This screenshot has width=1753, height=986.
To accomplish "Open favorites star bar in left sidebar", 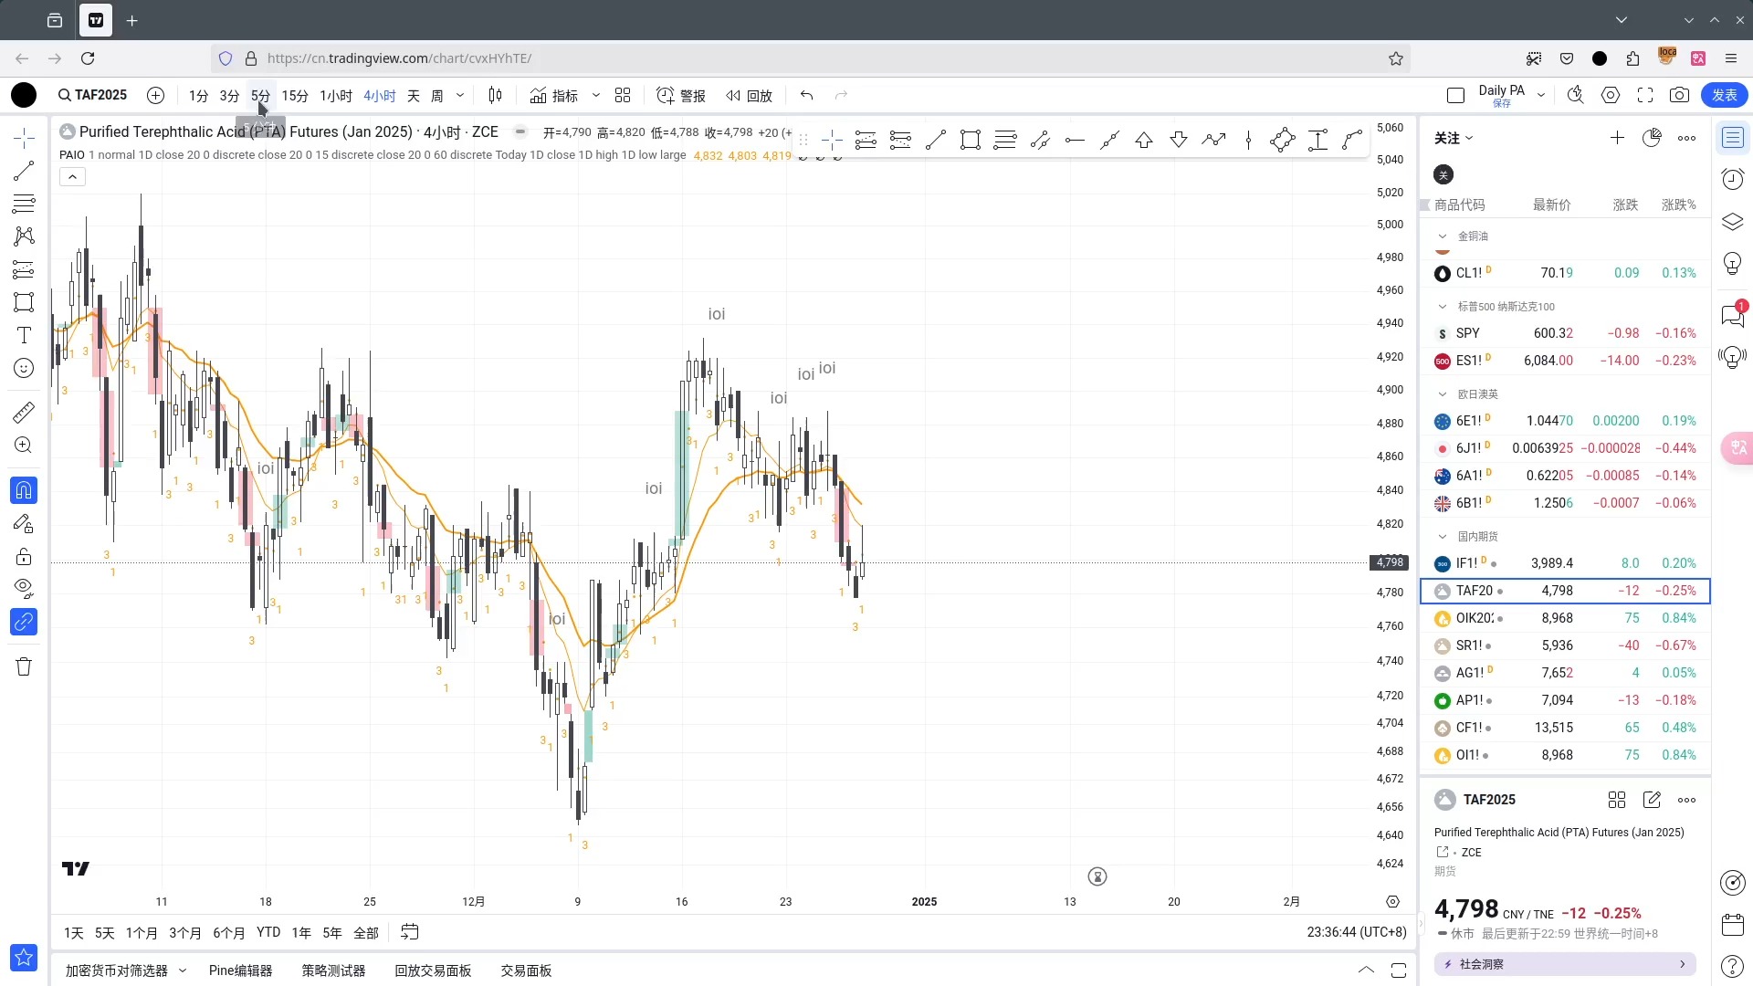I will (x=24, y=957).
